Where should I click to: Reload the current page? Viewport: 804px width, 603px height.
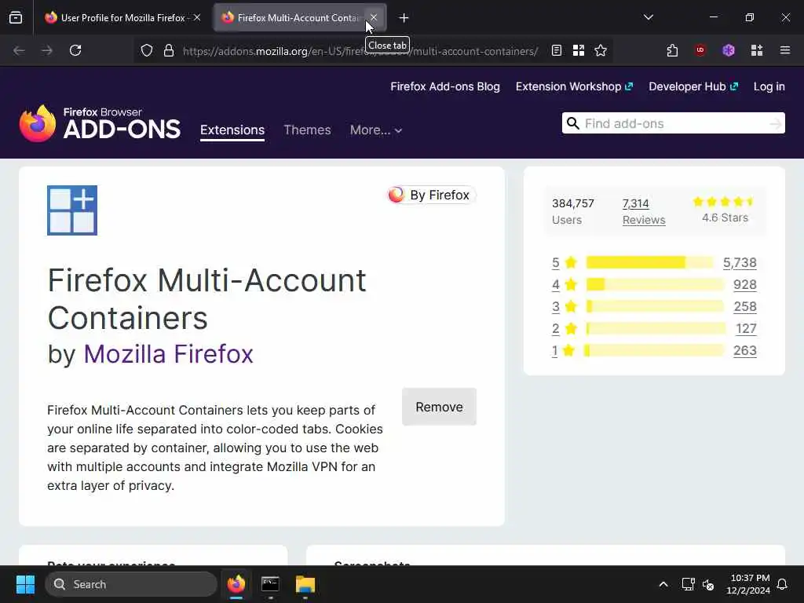(75, 50)
